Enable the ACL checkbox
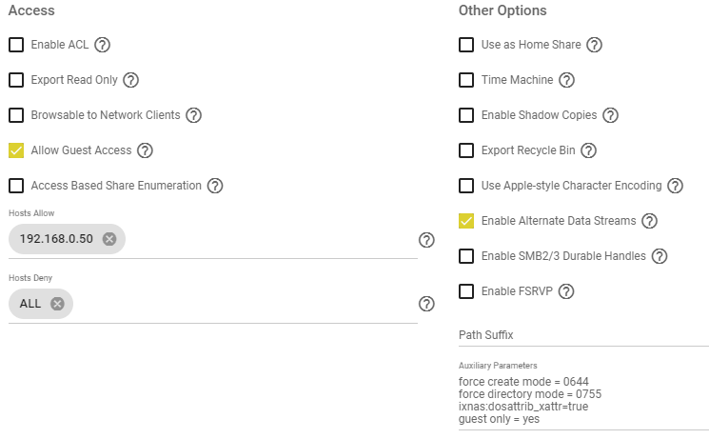This screenshot has width=709, height=439. [16, 45]
